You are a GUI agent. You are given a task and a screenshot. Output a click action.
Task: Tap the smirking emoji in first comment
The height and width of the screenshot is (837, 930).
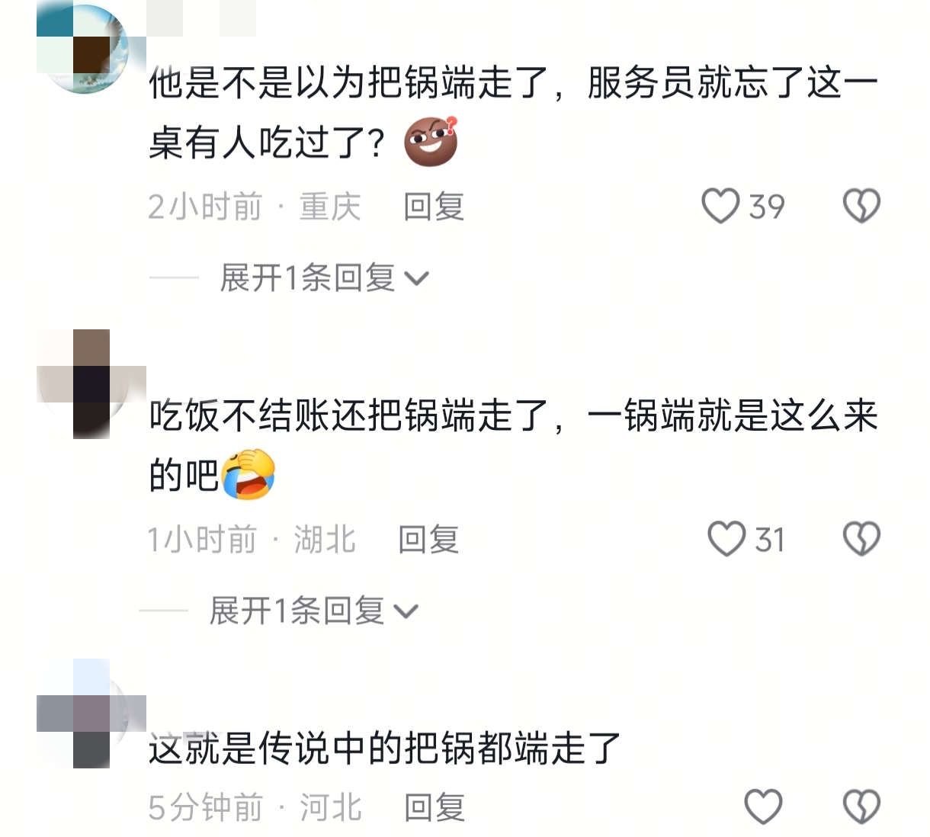(x=431, y=142)
